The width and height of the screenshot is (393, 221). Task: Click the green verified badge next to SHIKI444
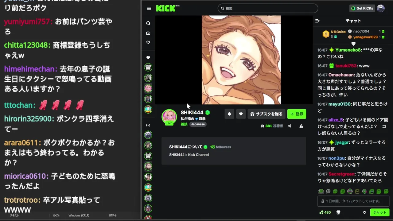208,113
